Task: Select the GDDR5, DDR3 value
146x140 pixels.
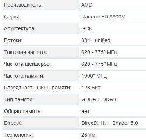Action: (x=99, y=99)
